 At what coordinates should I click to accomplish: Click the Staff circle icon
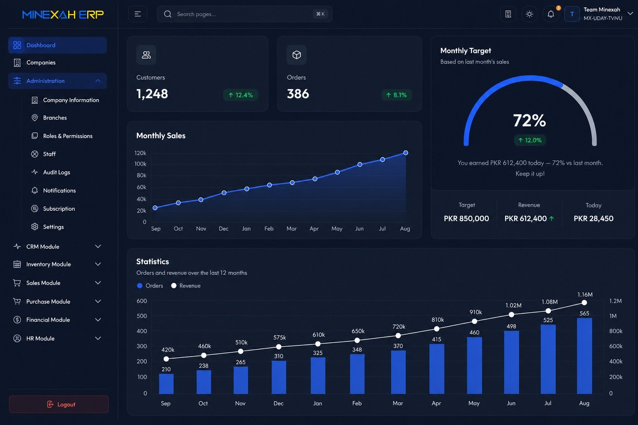pos(35,154)
